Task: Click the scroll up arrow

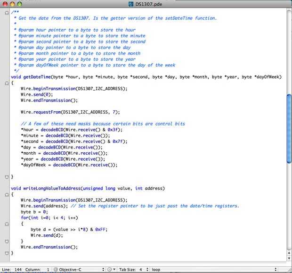Action: point(289,253)
